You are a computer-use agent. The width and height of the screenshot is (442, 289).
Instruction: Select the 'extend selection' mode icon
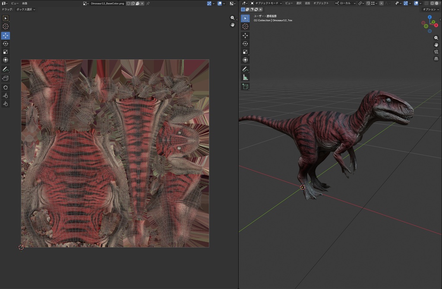[247, 9]
